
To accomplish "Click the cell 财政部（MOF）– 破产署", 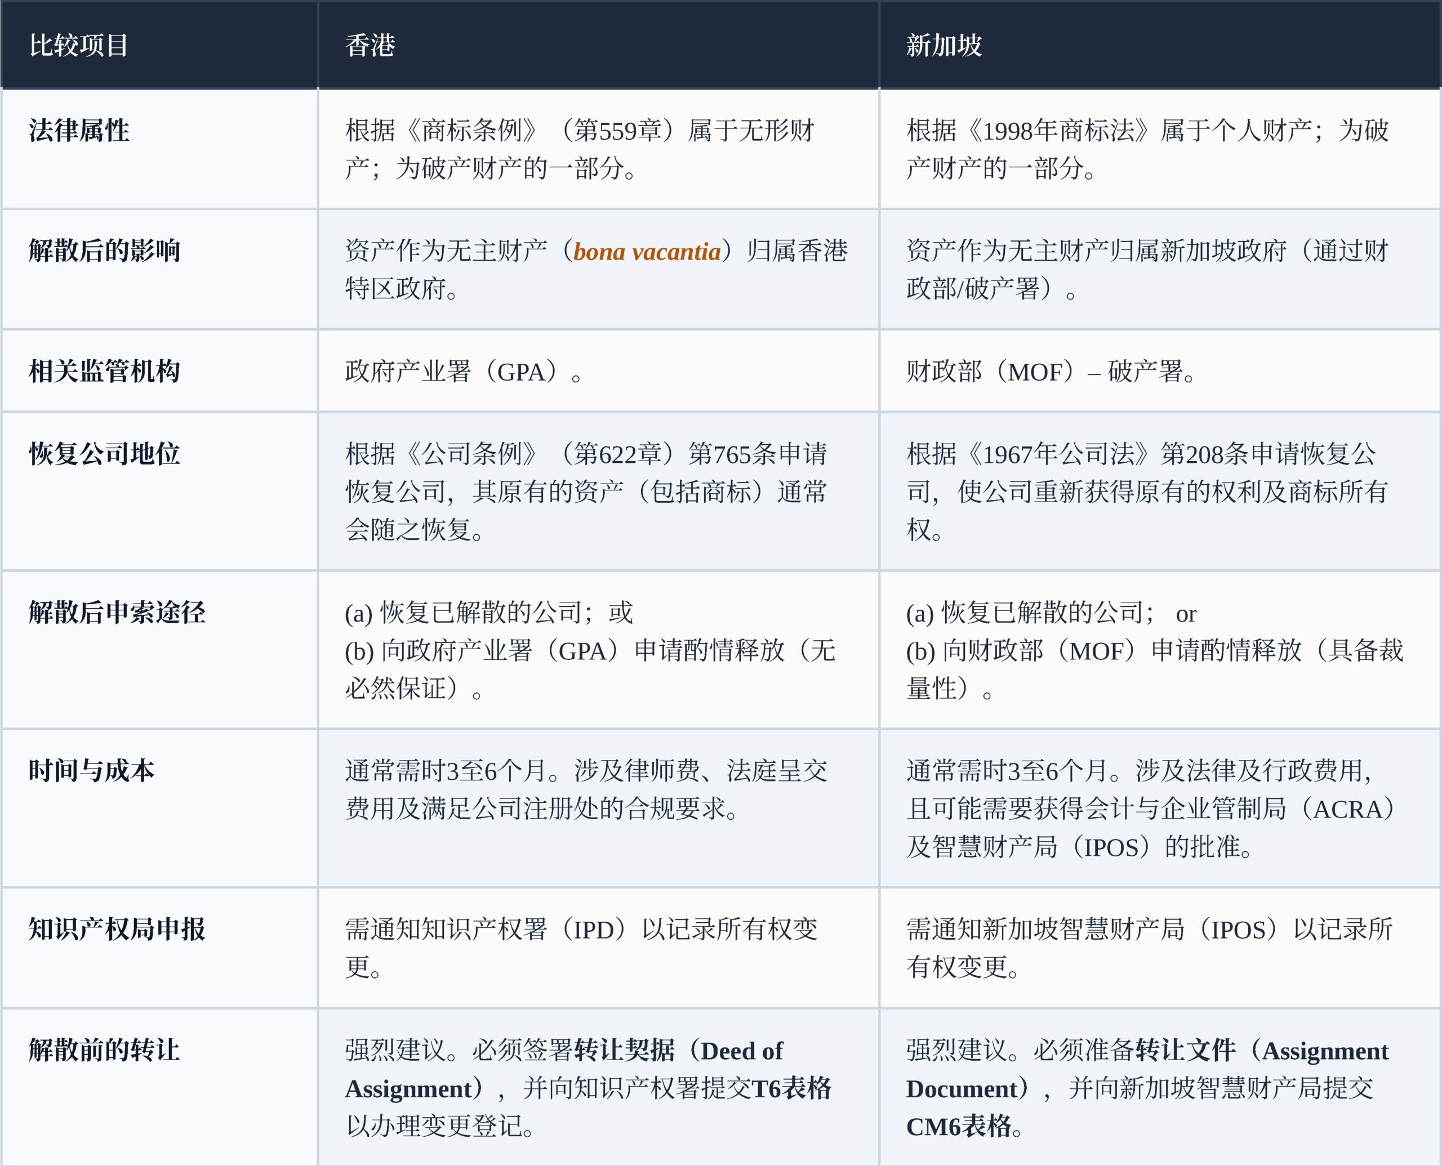I will tap(1160, 371).
